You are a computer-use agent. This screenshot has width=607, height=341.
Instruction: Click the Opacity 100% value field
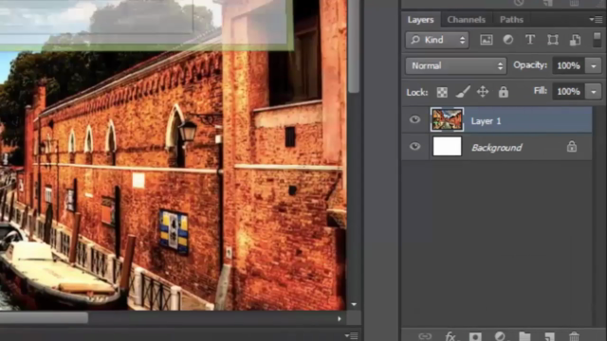tap(568, 65)
